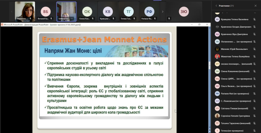
Task: Click the muted mic icon for Кравченко Віра Дмитрівна
Action: tap(254, 34)
